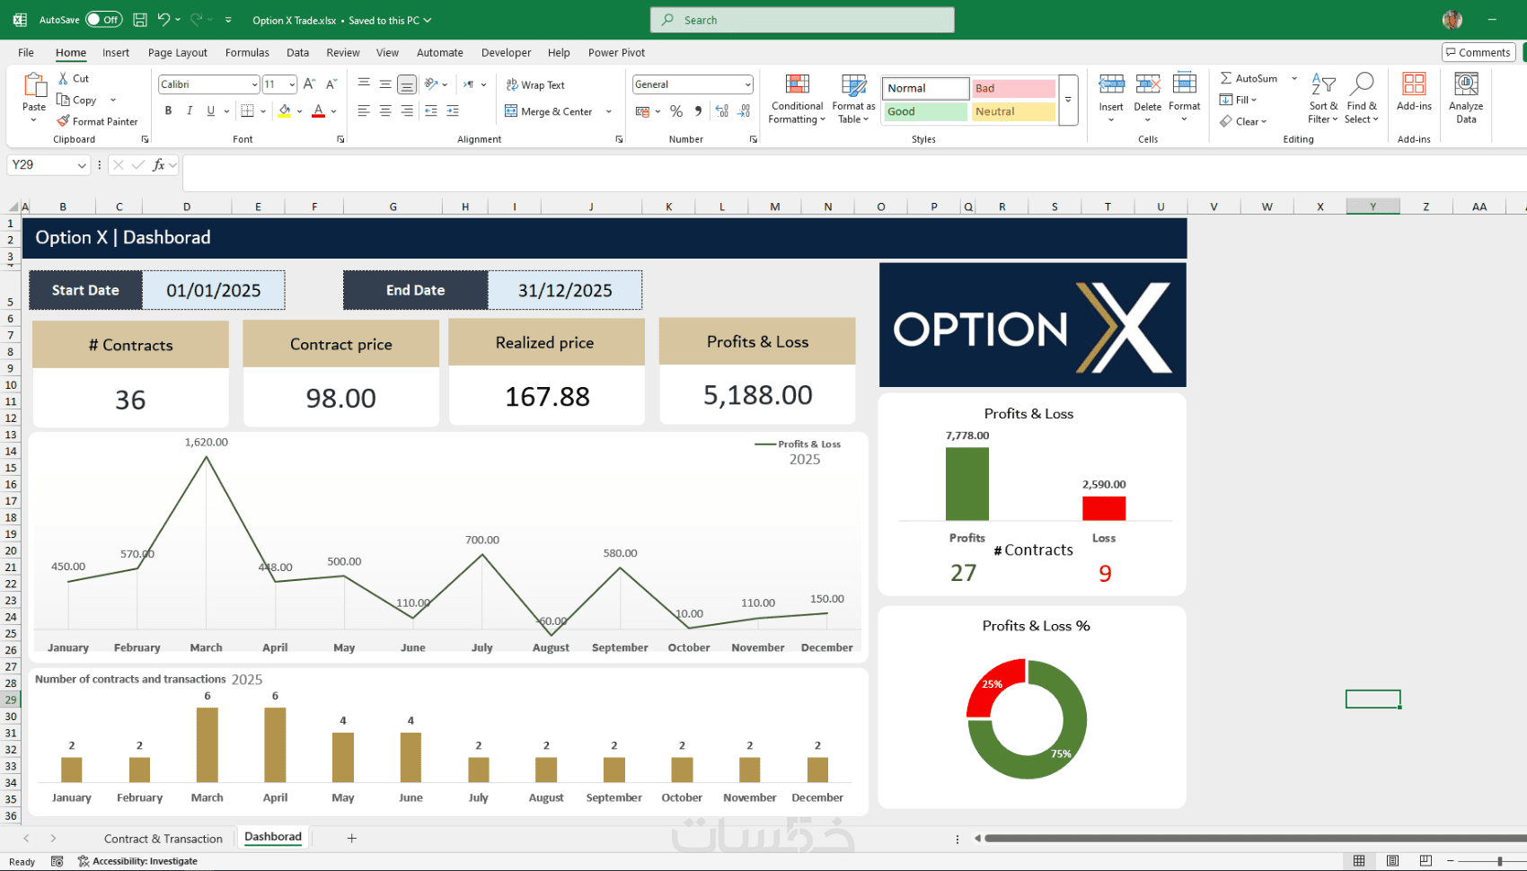Expand Merge & Center options arrow
1527x871 pixels.
(x=609, y=111)
